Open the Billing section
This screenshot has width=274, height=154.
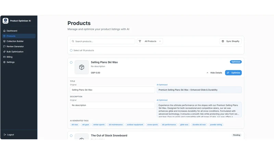coord(19,57)
